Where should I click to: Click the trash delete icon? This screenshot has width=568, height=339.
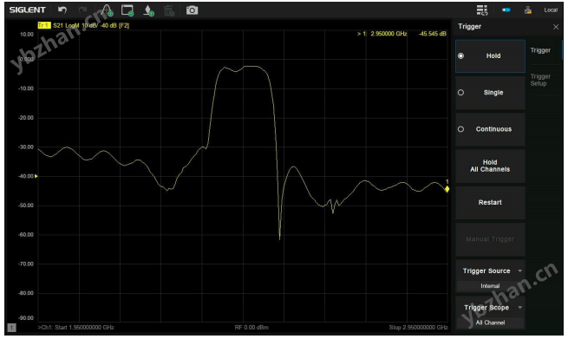click(x=169, y=10)
